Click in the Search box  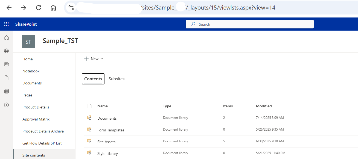coord(250,24)
